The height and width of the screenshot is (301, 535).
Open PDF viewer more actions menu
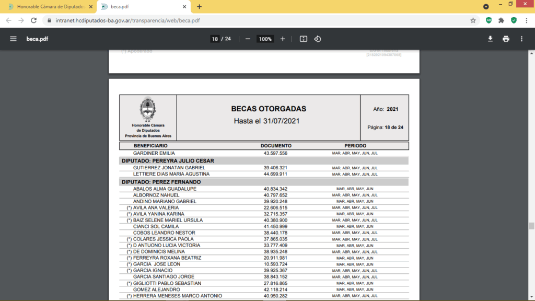coord(522,39)
